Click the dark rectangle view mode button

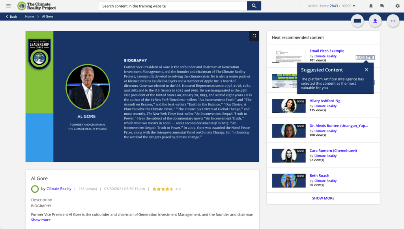tap(357, 21)
